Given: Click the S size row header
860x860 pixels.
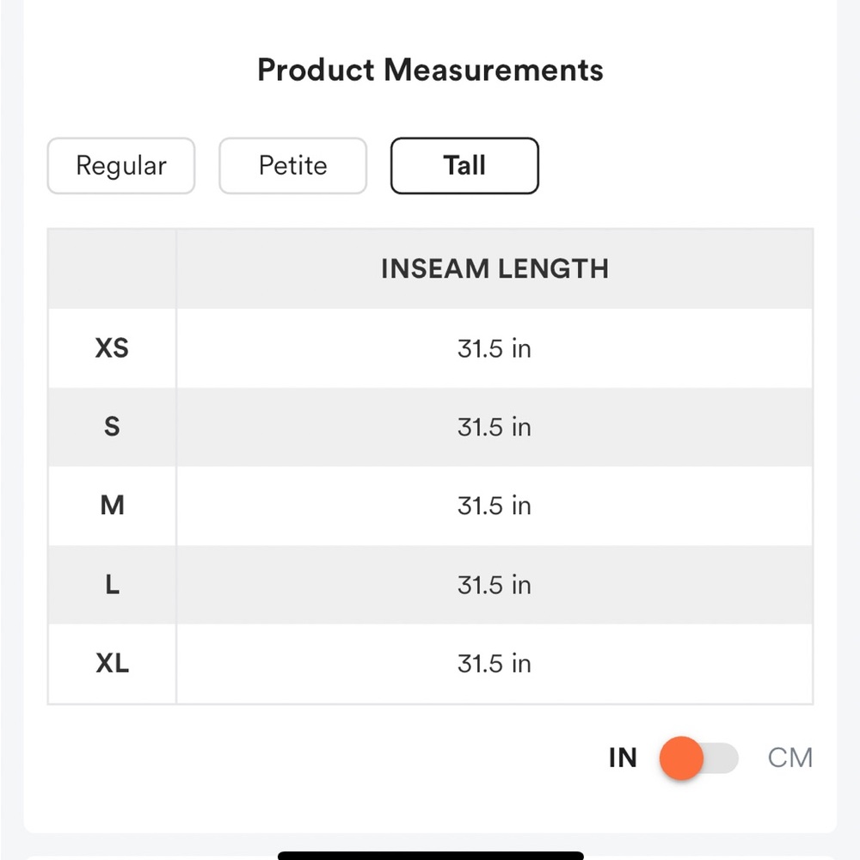Looking at the screenshot, I should point(112,427).
